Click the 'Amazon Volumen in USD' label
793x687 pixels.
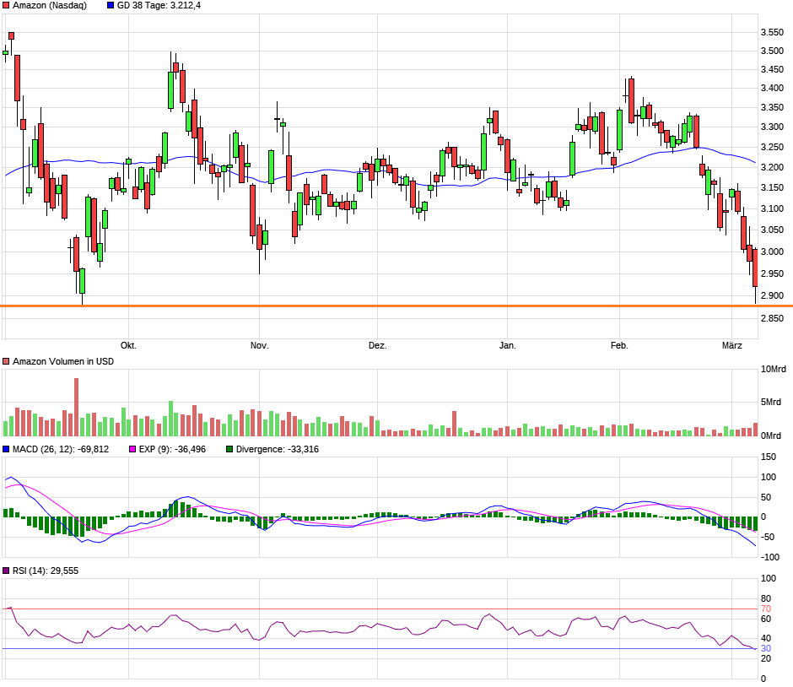(x=63, y=361)
